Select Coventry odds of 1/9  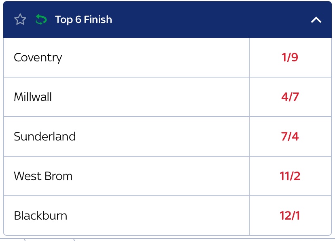[x=290, y=57]
